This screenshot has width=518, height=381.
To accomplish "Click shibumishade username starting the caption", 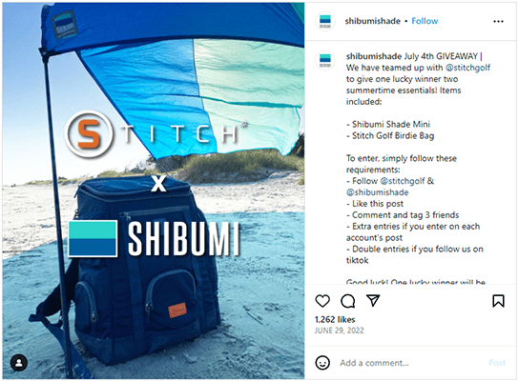I will point(374,56).
